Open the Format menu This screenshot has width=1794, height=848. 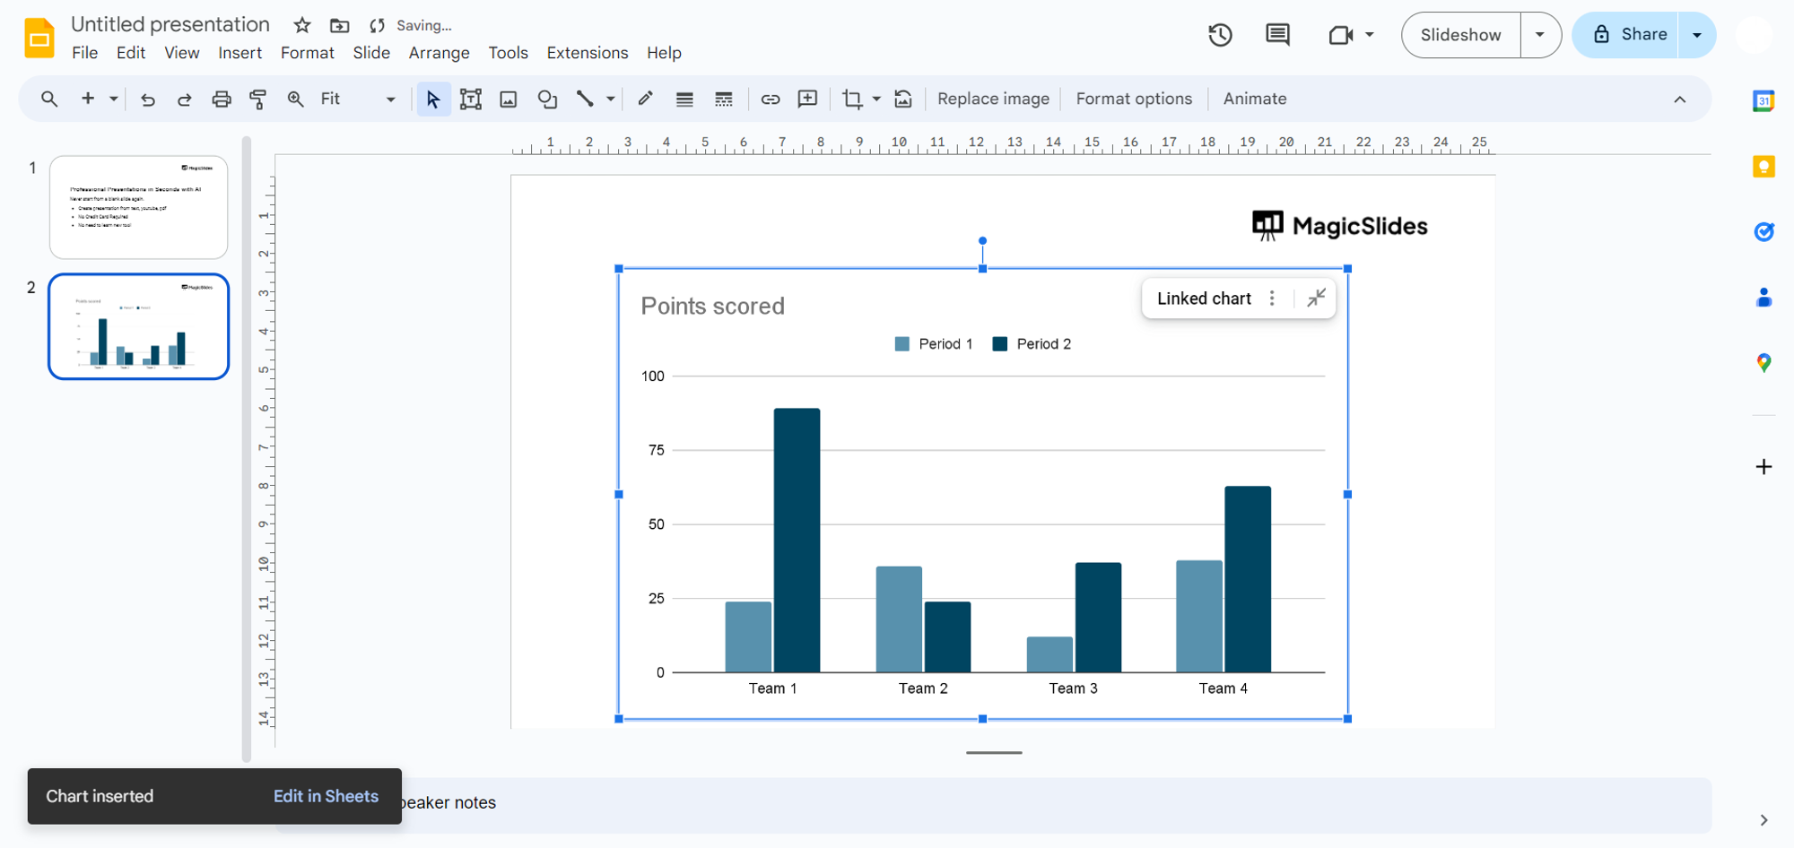tap(307, 53)
